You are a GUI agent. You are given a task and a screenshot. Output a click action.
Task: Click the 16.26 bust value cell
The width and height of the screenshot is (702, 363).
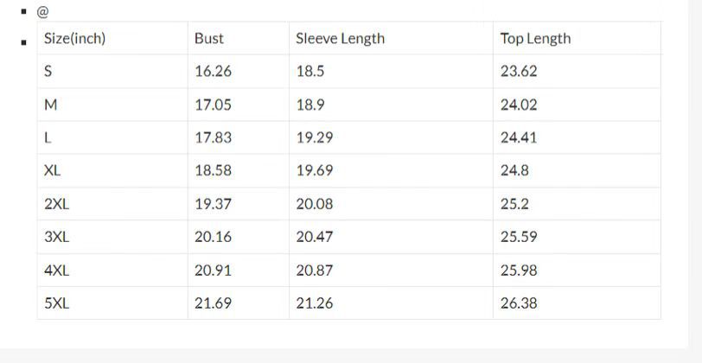(213, 72)
